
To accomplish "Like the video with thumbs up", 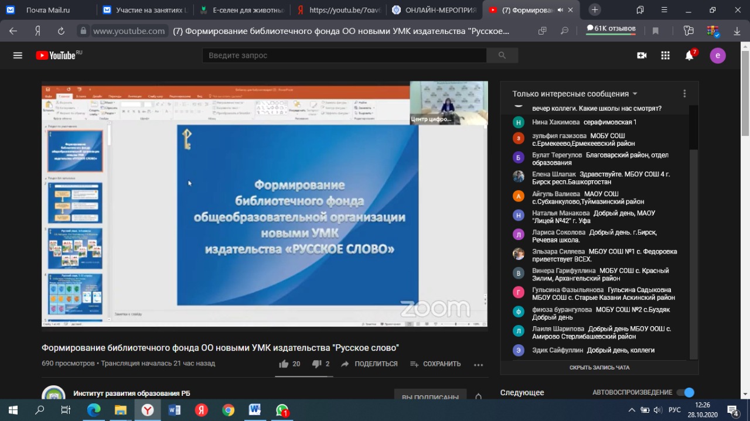I will [284, 364].
